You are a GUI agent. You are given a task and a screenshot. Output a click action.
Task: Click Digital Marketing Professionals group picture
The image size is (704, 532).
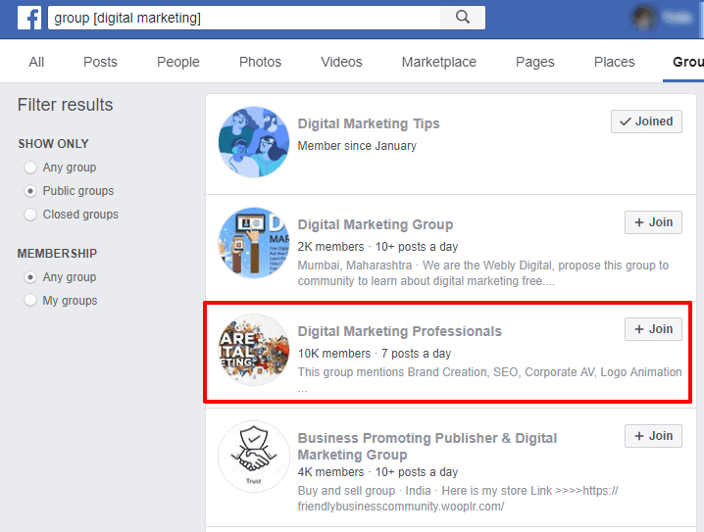point(254,350)
